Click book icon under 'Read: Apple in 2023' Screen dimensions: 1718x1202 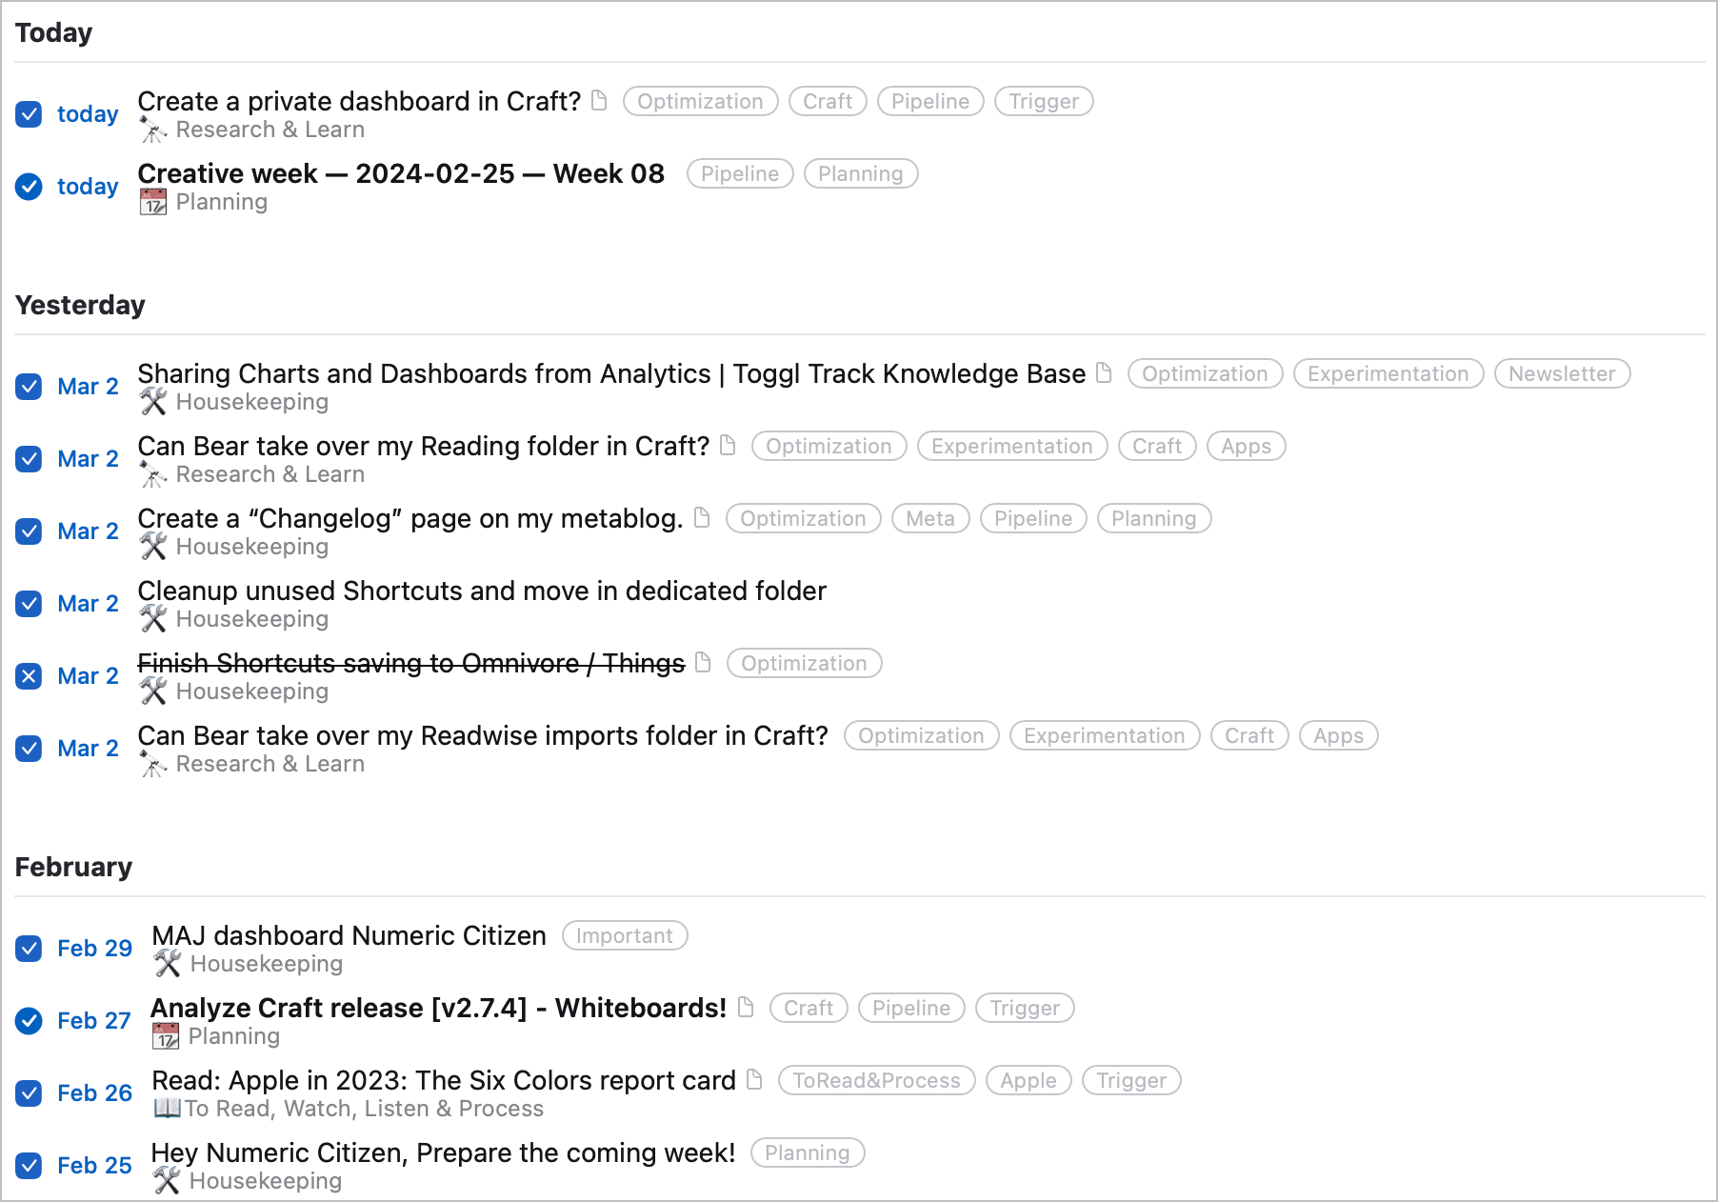(168, 1109)
